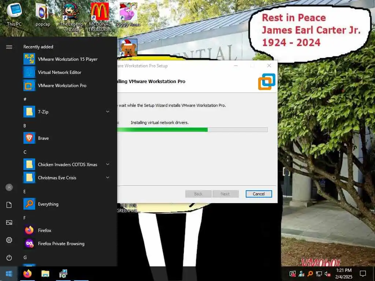Open the Christmas Eve Crisis folder
Image resolution: width=375 pixels, height=281 pixels.
pos(66,177)
